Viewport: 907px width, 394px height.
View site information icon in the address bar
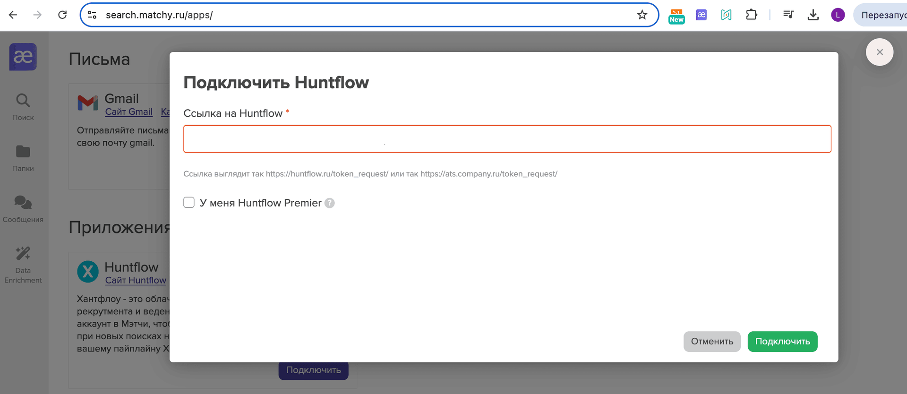pyautogui.click(x=93, y=15)
